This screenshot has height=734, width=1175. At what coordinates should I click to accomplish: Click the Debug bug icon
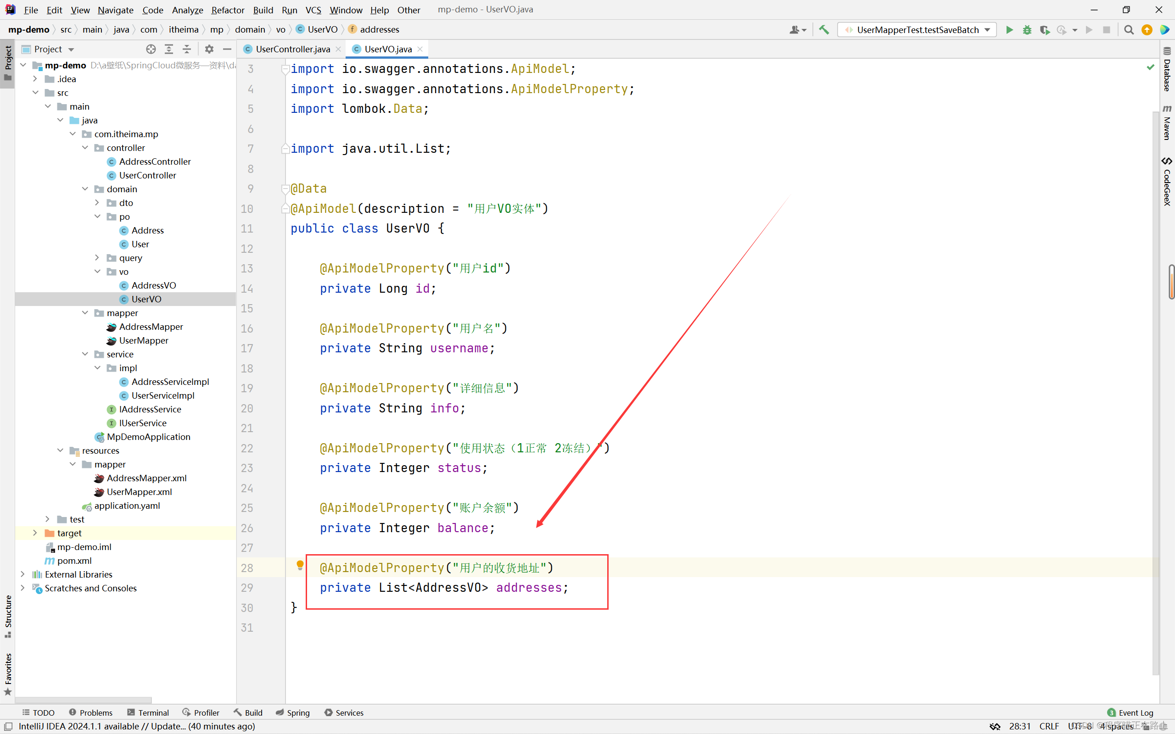(x=1027, y=30)
